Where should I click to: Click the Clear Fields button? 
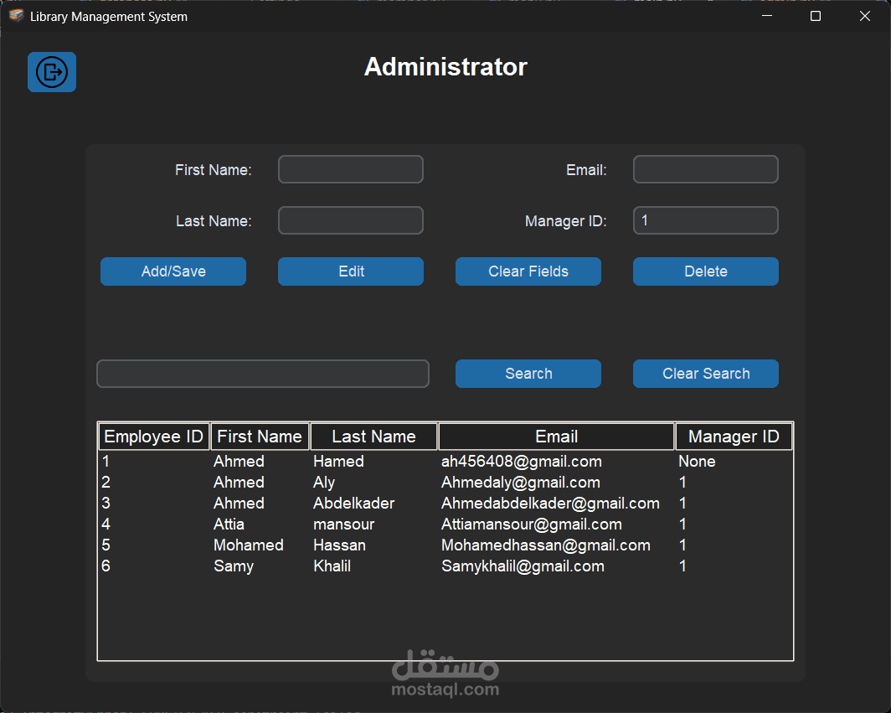point(528,271)
